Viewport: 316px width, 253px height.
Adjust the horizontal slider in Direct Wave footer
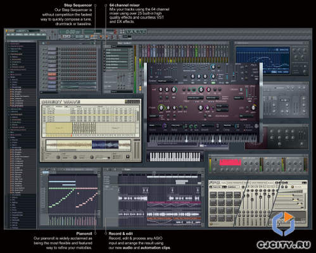103,157
